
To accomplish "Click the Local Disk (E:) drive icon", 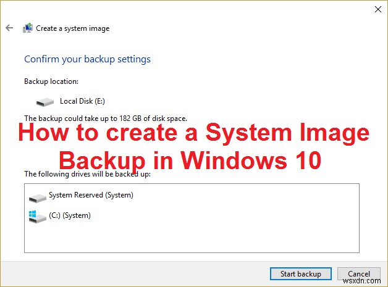I will coord(45,101).
